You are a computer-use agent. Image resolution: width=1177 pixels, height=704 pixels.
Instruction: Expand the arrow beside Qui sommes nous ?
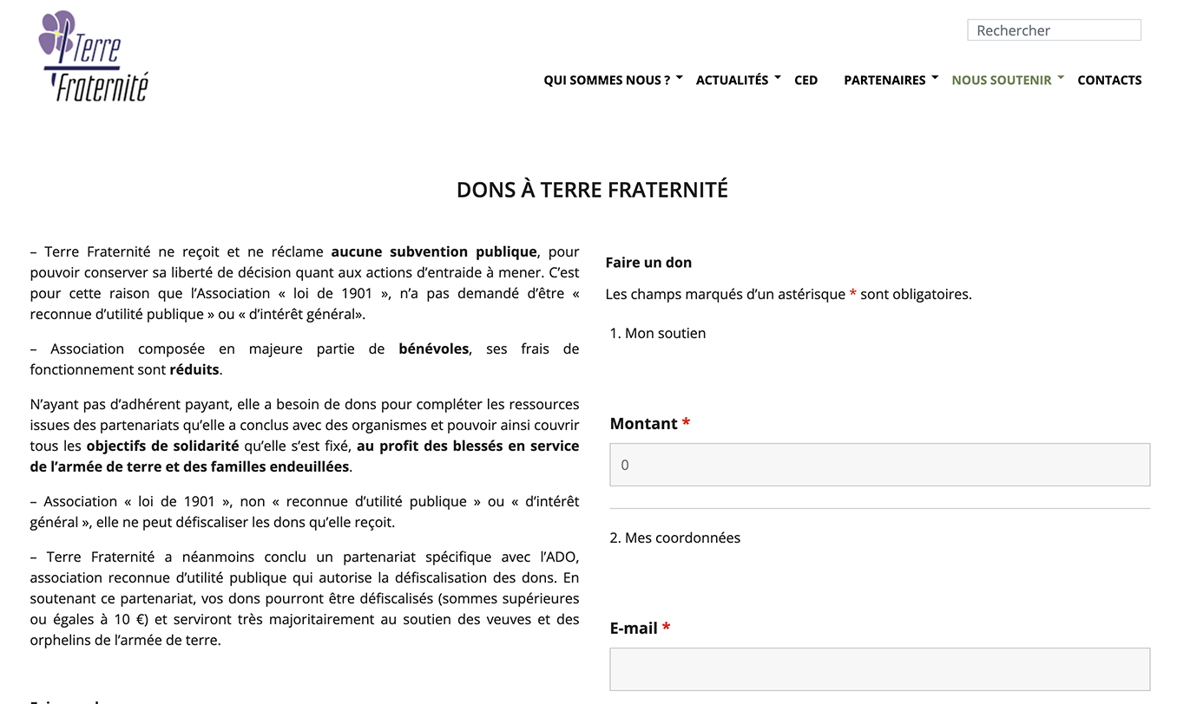coord(680,78)
